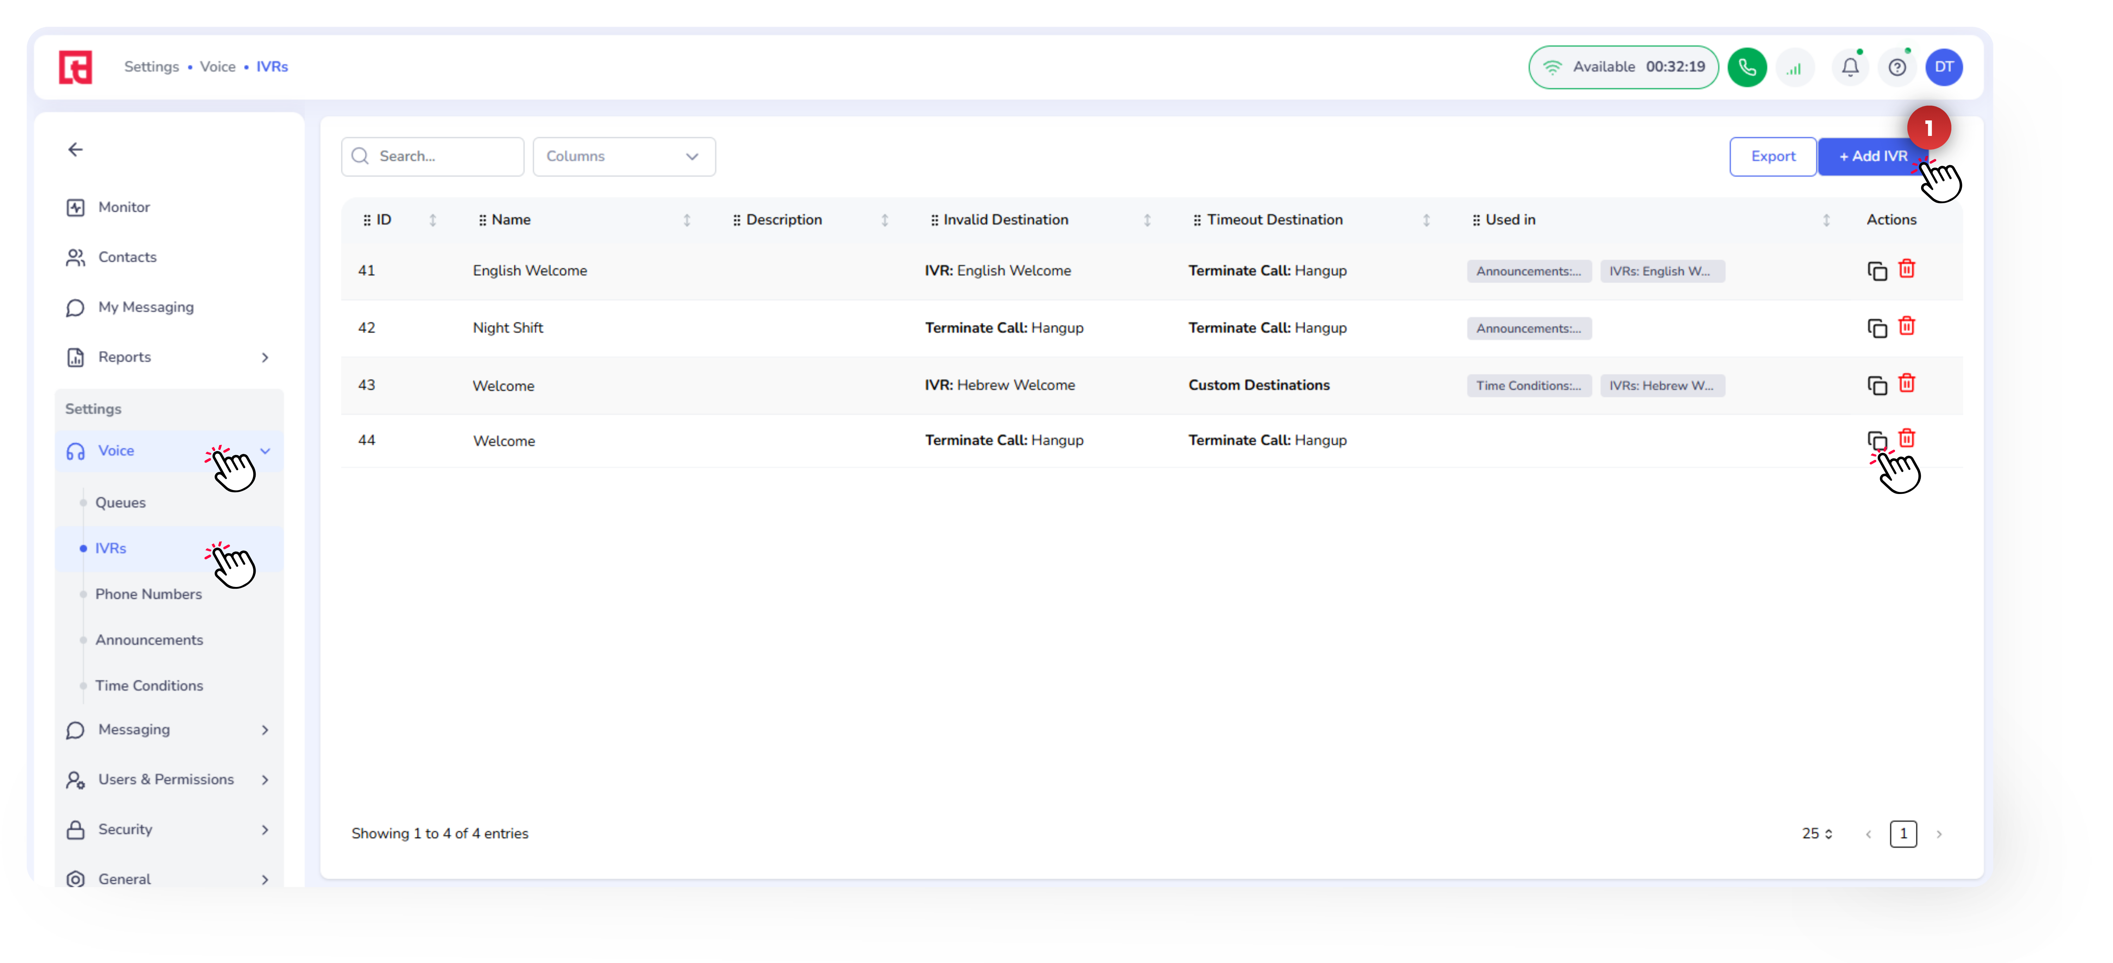Delete the Night Shift IVR

coord(1906,326)
